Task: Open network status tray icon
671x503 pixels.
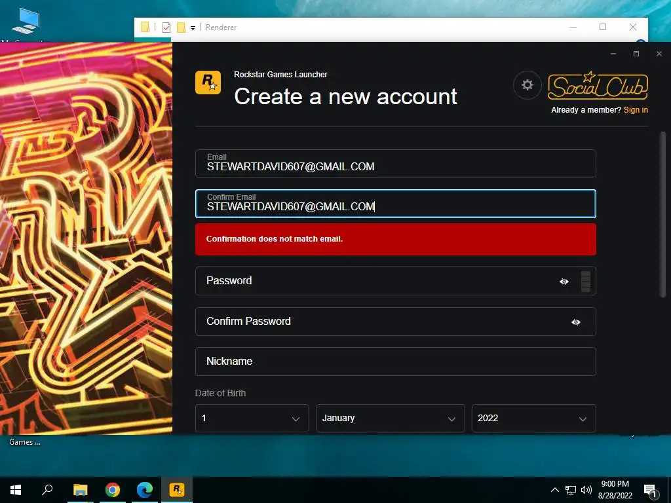Action: [571, 490]
